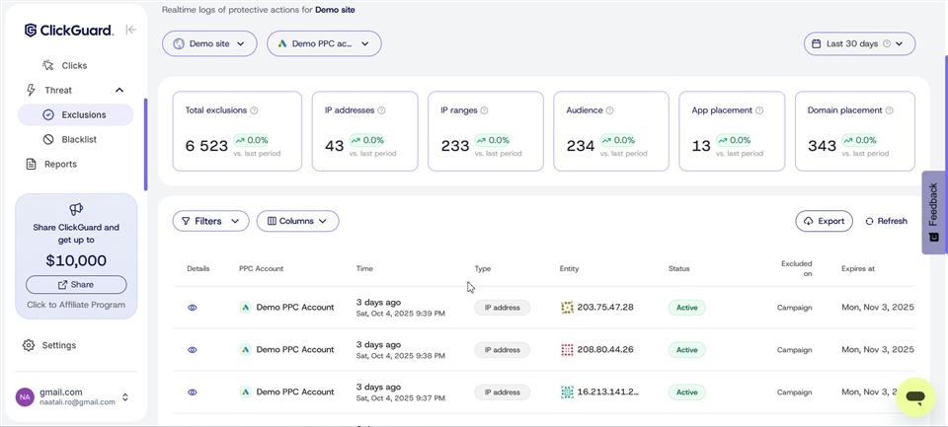The image size is (948, 427).
Task: Open the chat support bubble
Action: coord(915,397)
